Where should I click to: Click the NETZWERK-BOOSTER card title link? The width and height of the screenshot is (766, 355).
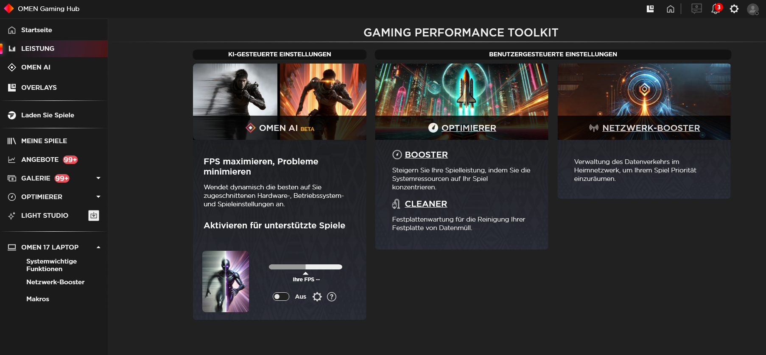click(651, 128)
